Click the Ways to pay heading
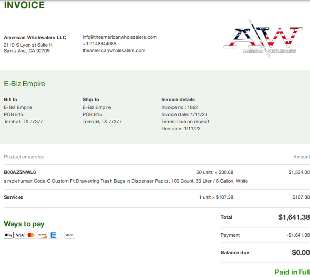Screen dimensions: 310x277 (24, 224)
